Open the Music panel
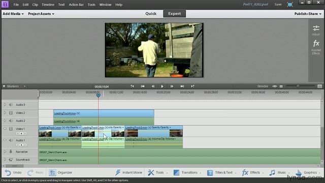The image size is (325, 183). 279,172
